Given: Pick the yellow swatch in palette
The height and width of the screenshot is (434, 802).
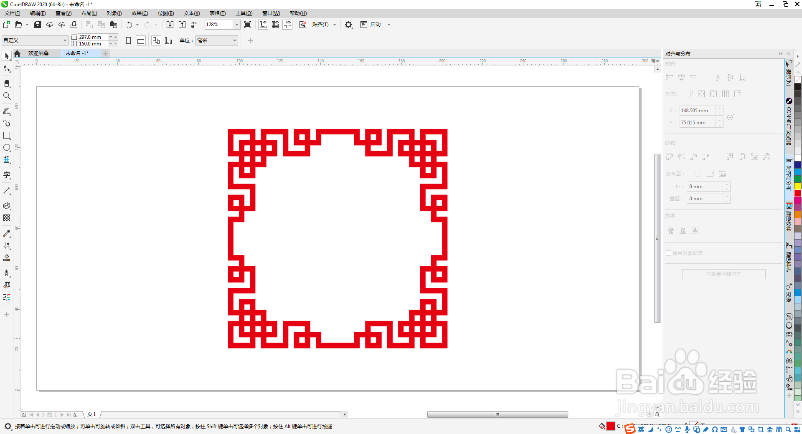Looking at the screenshot, I should (x=798, y=186).
